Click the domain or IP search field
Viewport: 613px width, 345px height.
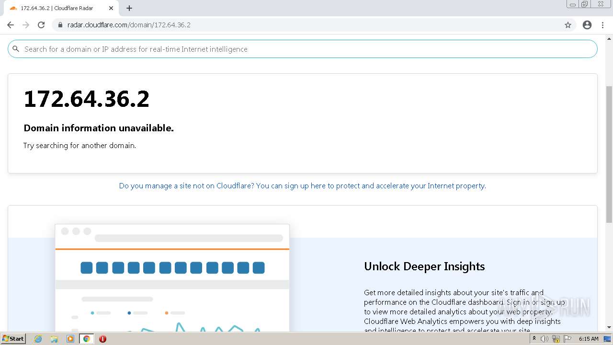(303, 49)
